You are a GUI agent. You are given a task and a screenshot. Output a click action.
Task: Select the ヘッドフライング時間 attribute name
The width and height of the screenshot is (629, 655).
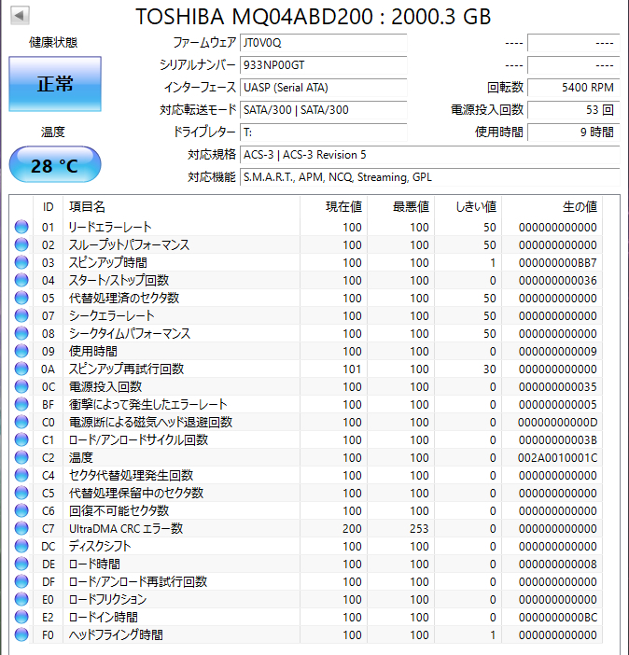click(116, 635)
